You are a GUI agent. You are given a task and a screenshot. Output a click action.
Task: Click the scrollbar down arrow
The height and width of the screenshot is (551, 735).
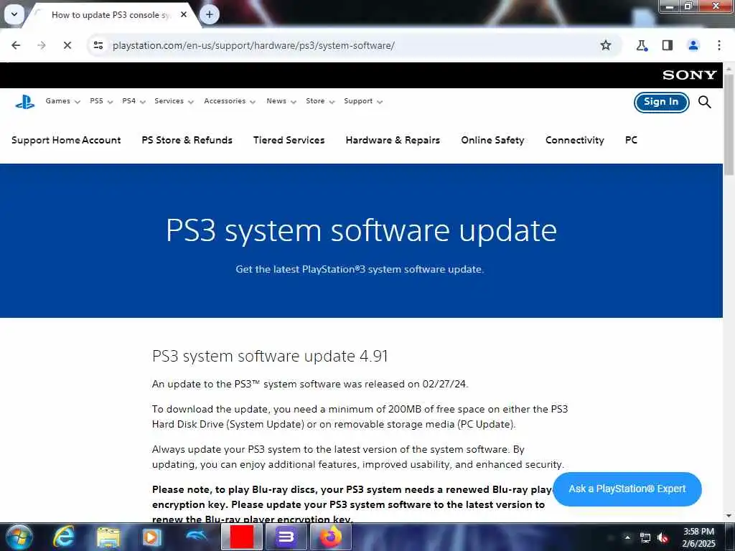(x=729, y=516)
